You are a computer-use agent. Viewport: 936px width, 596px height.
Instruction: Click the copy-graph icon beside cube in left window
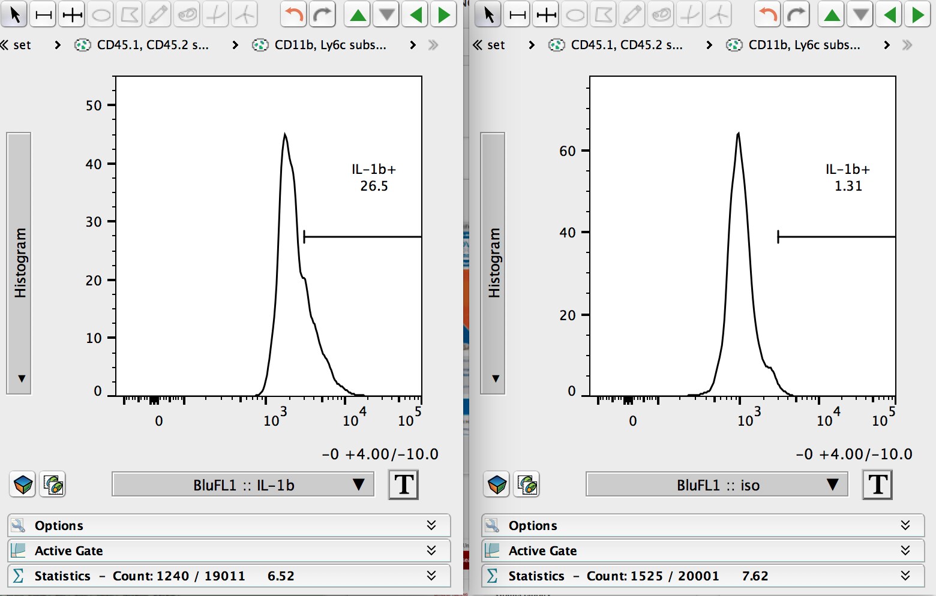[x=53, y=484]
